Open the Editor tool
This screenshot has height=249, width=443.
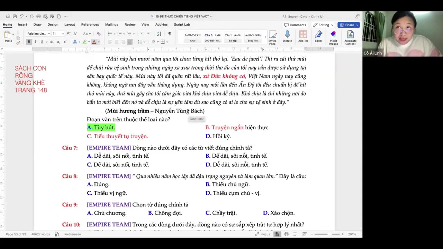318,36
